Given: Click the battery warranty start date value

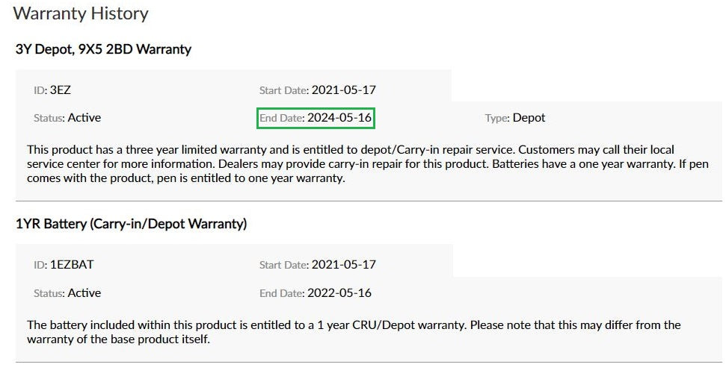Looking at the screenshot, I should [x=343, y=265].
